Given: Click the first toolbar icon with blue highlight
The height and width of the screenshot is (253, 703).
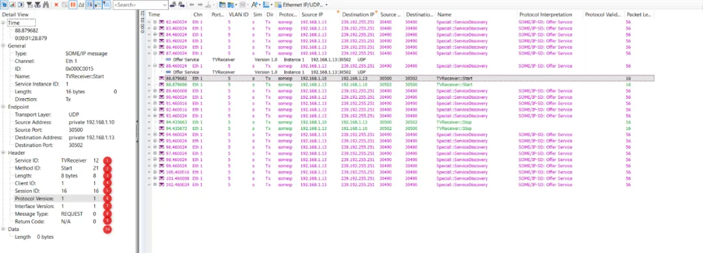Looking at the screenshot, I should [x=5, y=5].
